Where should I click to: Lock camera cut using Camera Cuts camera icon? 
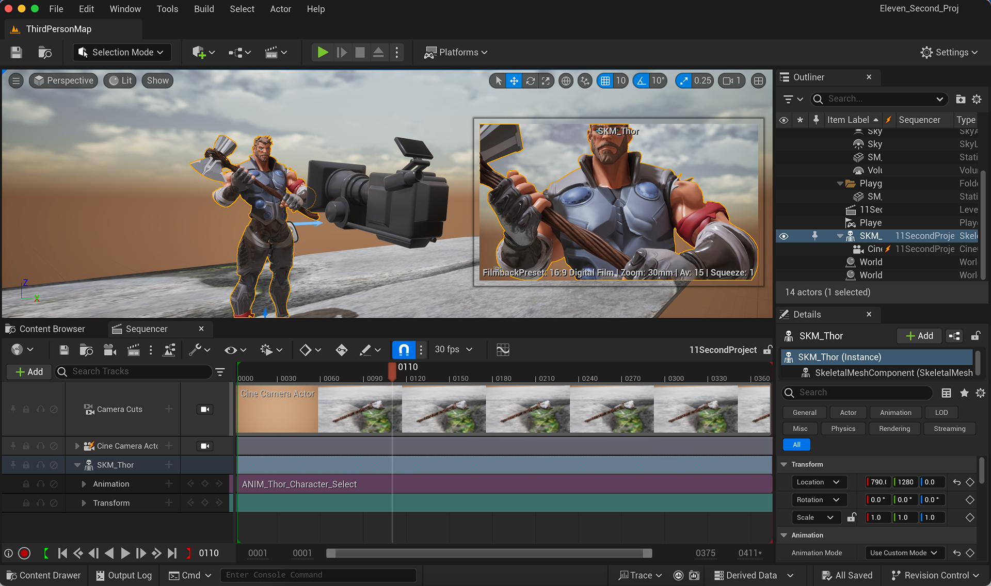205,409
